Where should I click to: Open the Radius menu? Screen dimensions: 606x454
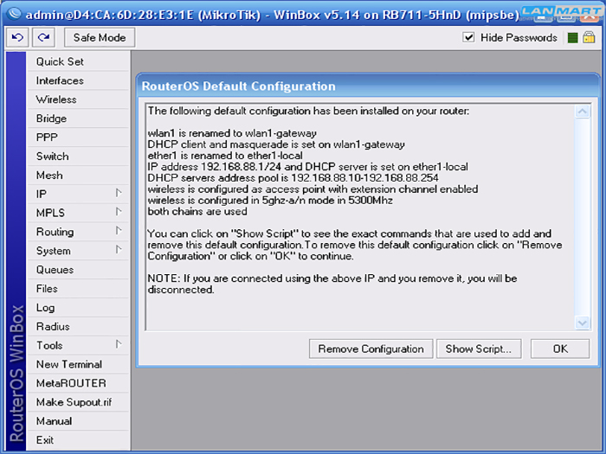(x=78, y=327)
